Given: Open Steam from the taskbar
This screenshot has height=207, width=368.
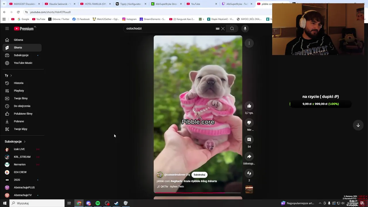Looking at the screenshot, I should 116,203.
